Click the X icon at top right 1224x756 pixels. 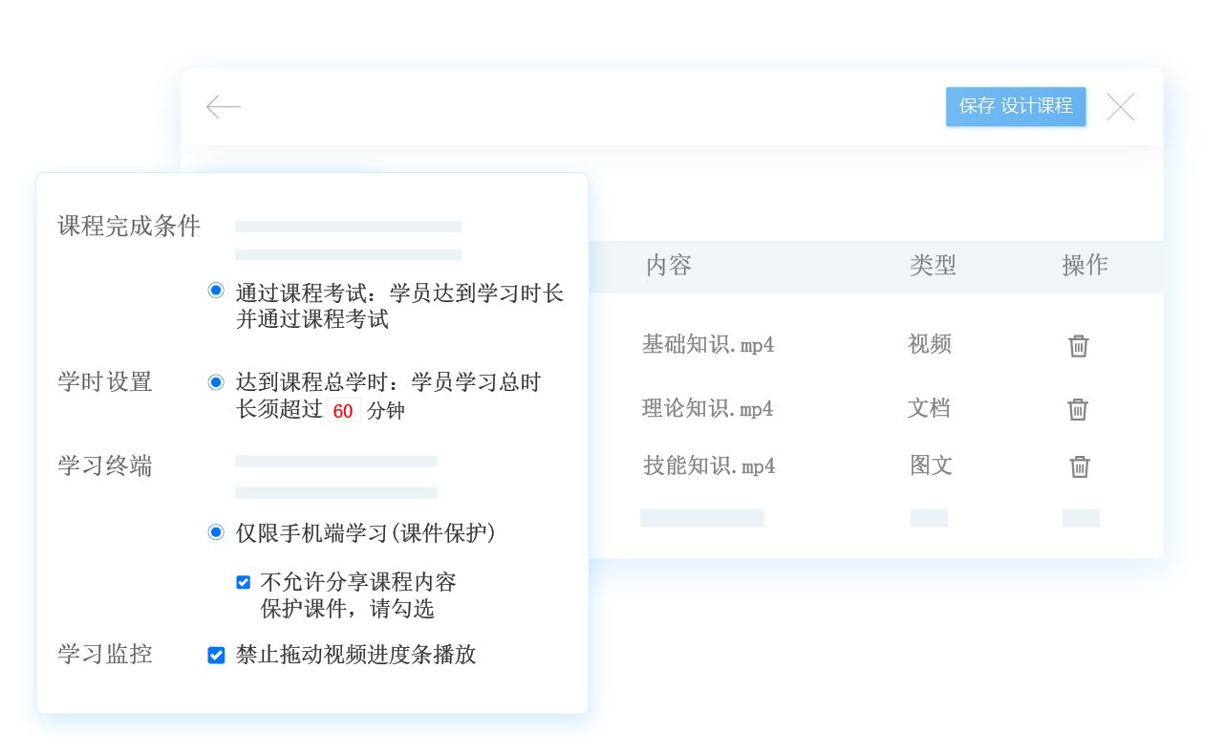[1120, 107]
